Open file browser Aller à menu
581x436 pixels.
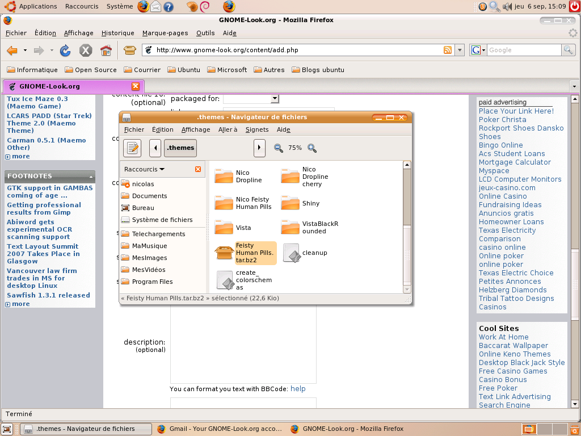(x=228, y=129)
